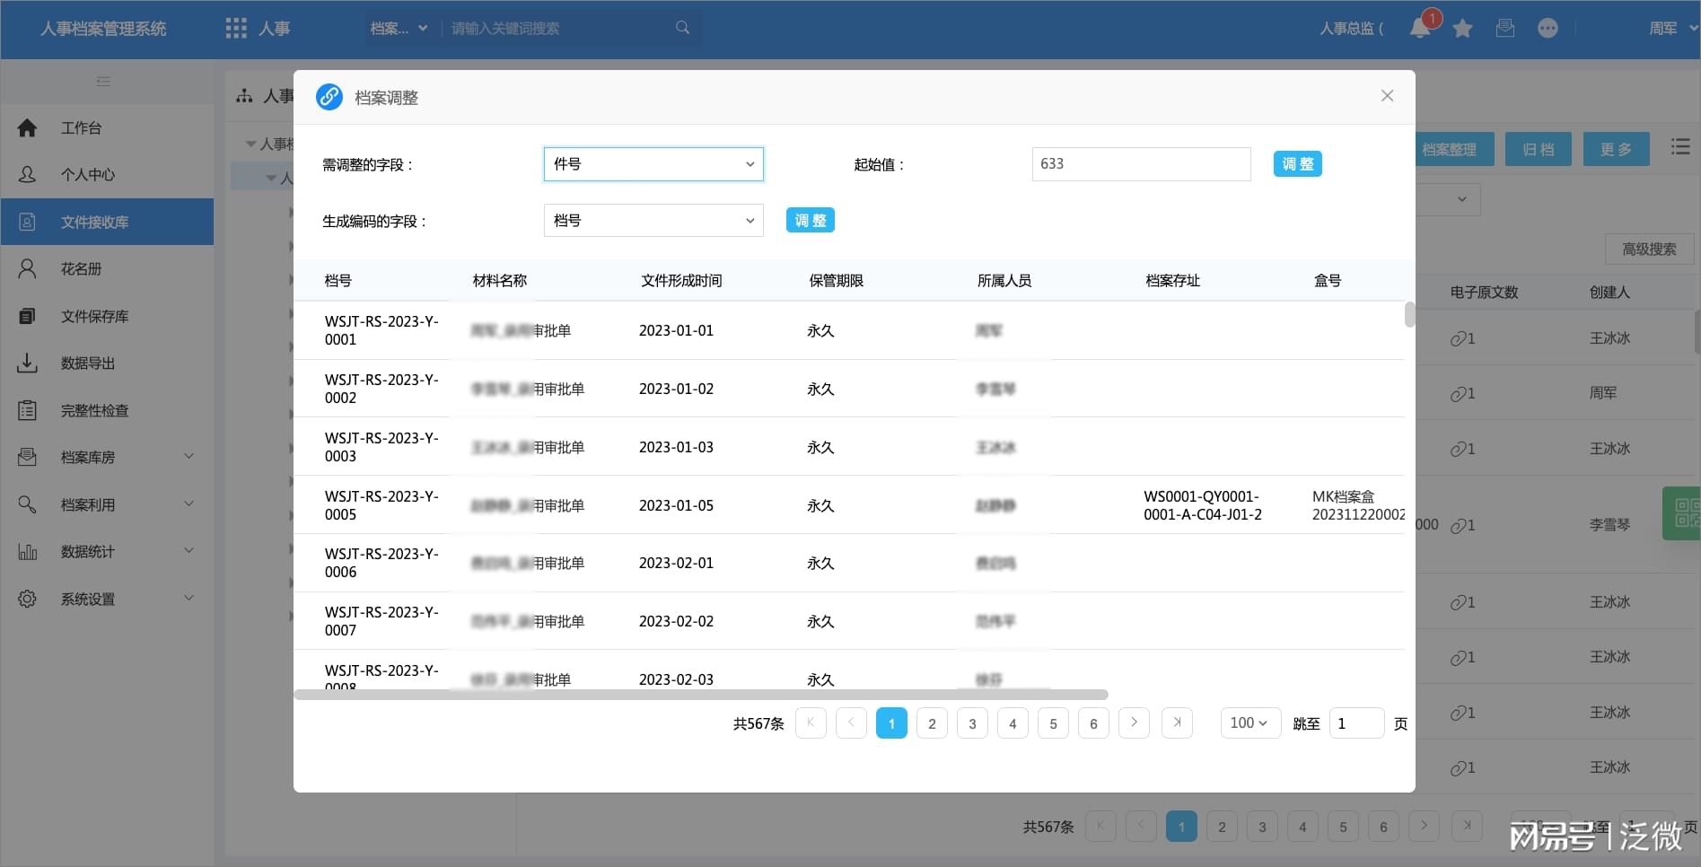Screen dimensions: 1701x867
Task: Open 完整性检查 in sidebar
Action: point(107,410)
